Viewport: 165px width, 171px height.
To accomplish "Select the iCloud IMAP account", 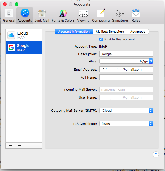I will (x=24, y=35).
